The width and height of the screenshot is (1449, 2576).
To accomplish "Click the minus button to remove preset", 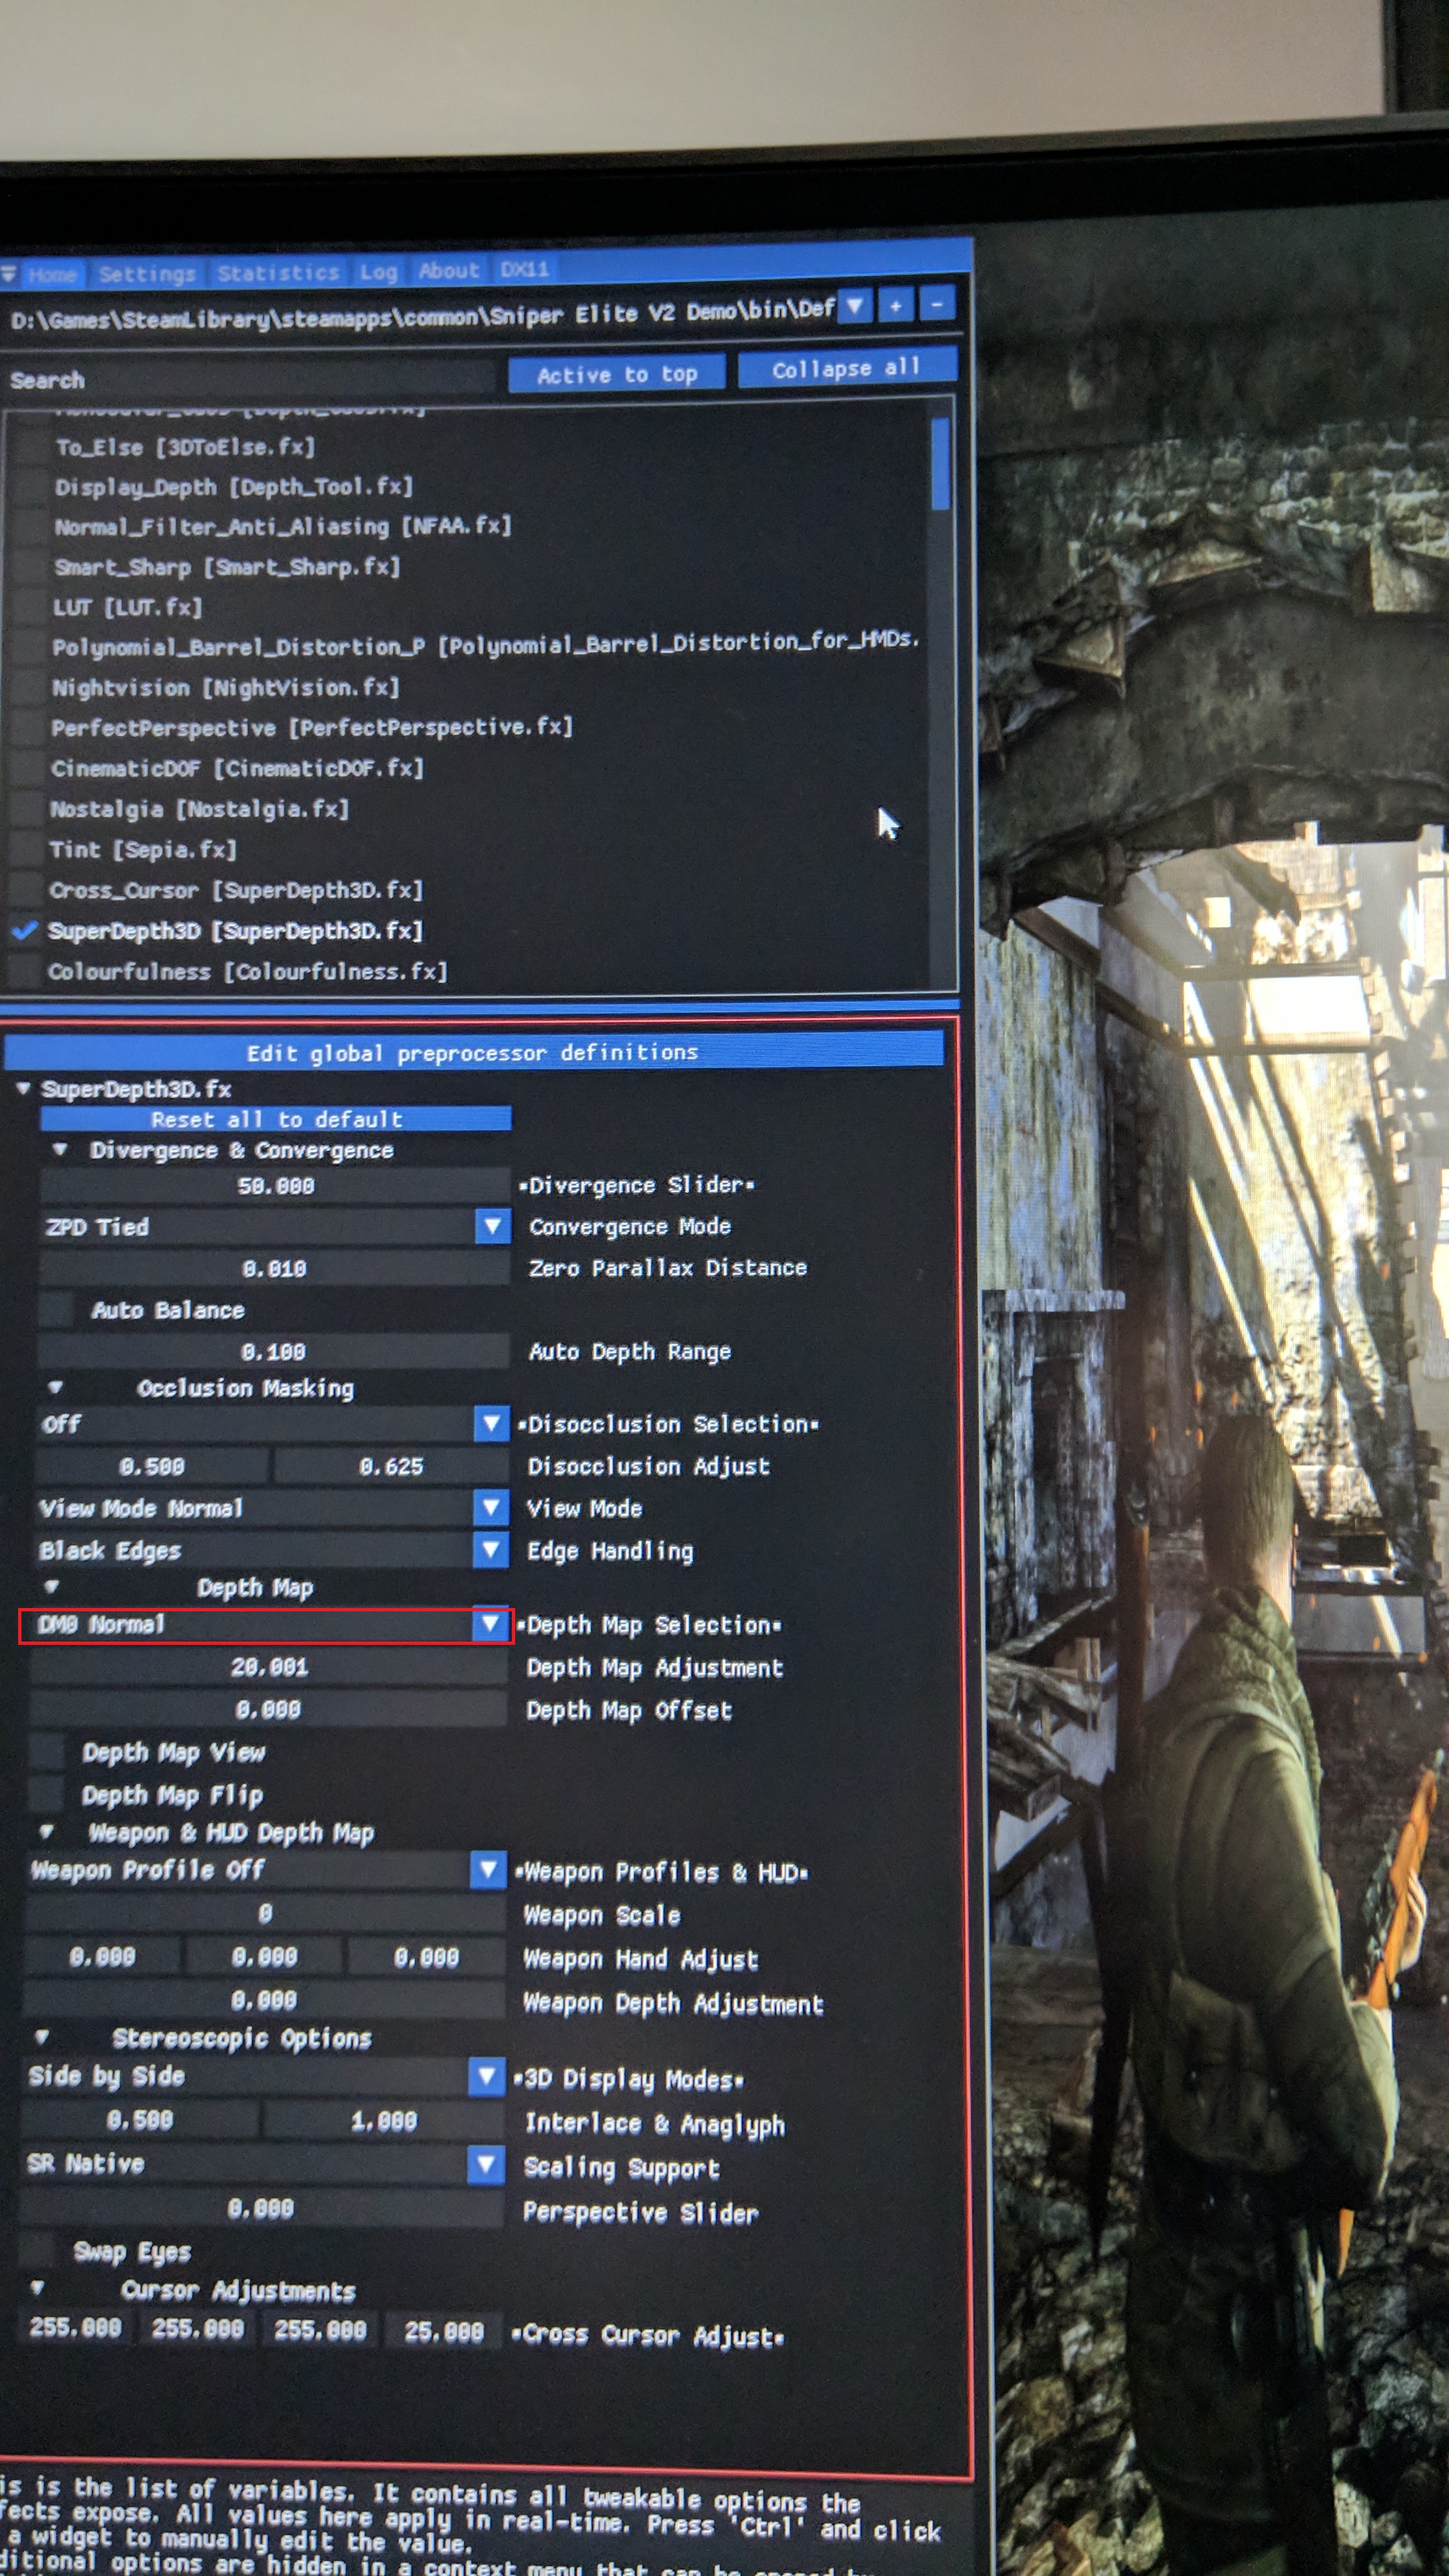I will [937, 303].
